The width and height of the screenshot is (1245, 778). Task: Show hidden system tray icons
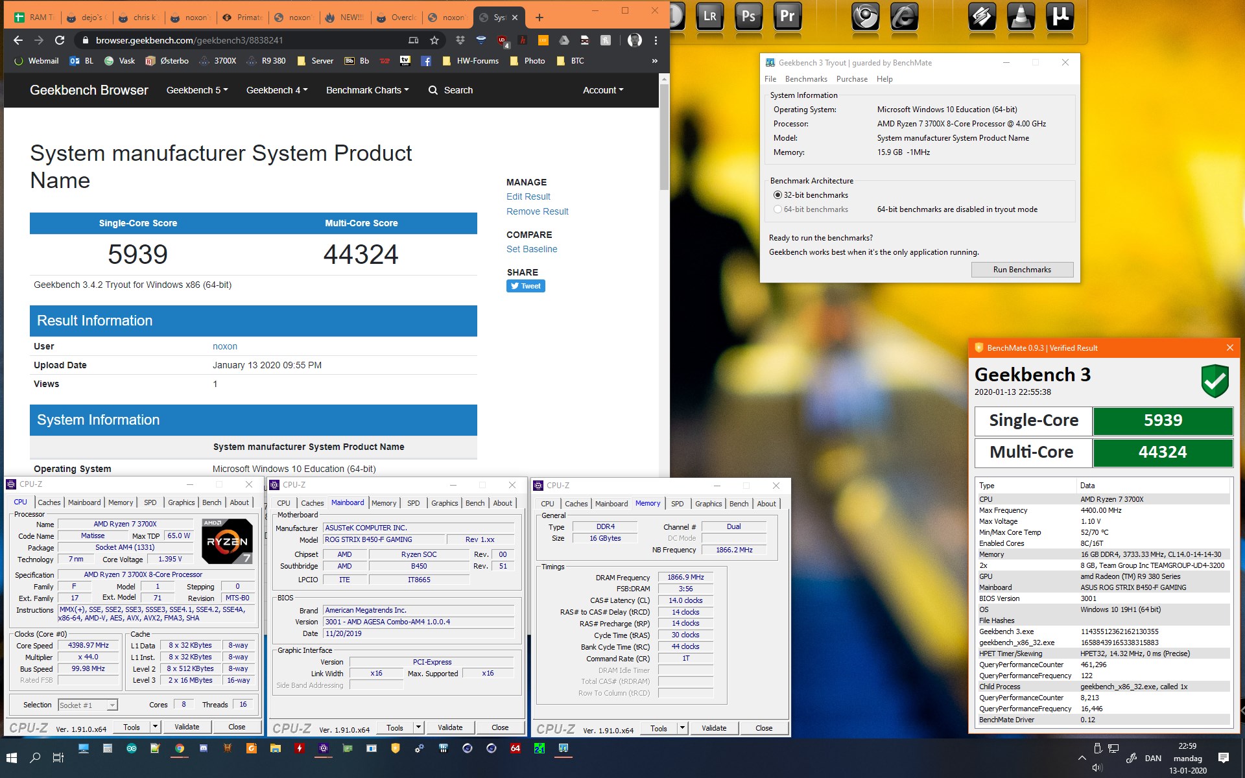[x=1082, y=757]
